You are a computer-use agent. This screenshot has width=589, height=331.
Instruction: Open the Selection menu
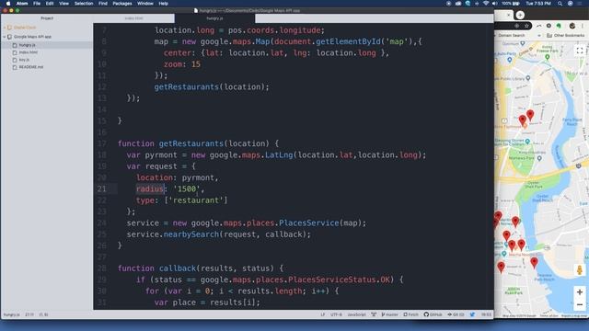pos(84,4)
